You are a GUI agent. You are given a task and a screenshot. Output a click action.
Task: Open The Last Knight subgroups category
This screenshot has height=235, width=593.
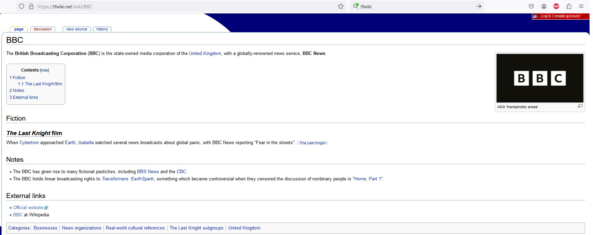pos(196,228)
